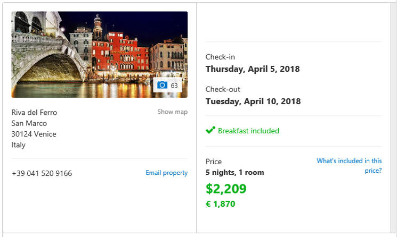Click the check-out date Tuesday, April 10, 2018
Screen dimensions: 397x237
point(253,101)
